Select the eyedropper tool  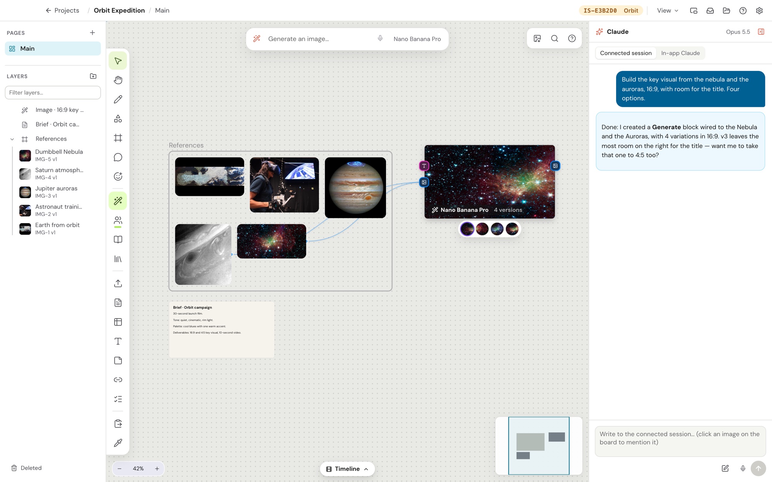tap(118, 443)
